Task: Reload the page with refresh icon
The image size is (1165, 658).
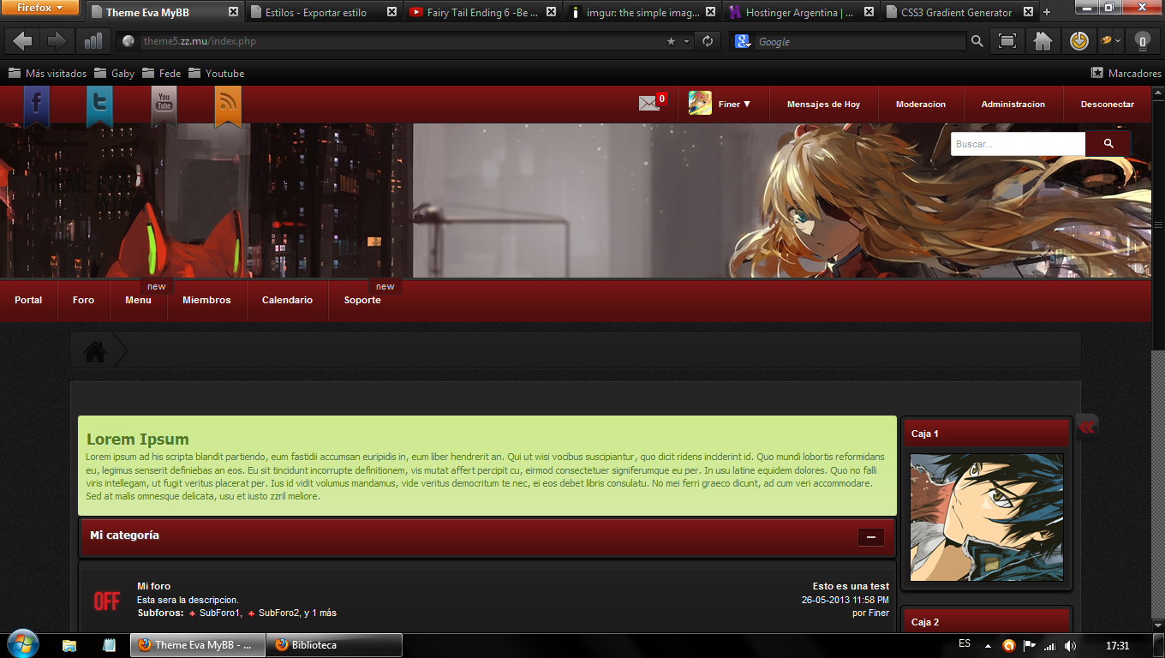Action: [708, 41]
